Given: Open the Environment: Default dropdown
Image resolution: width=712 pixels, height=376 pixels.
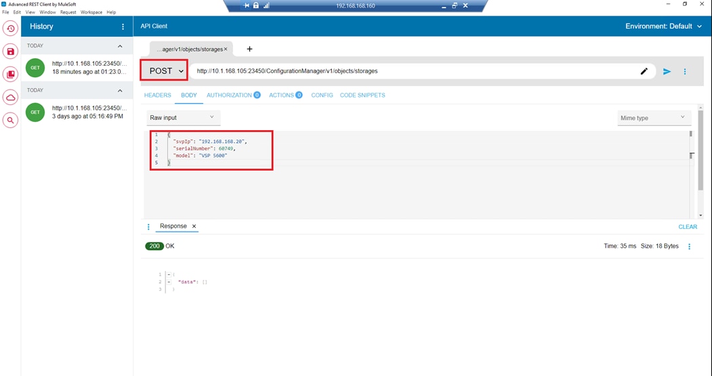Looking at the screenshot, I should click(663, 26).
